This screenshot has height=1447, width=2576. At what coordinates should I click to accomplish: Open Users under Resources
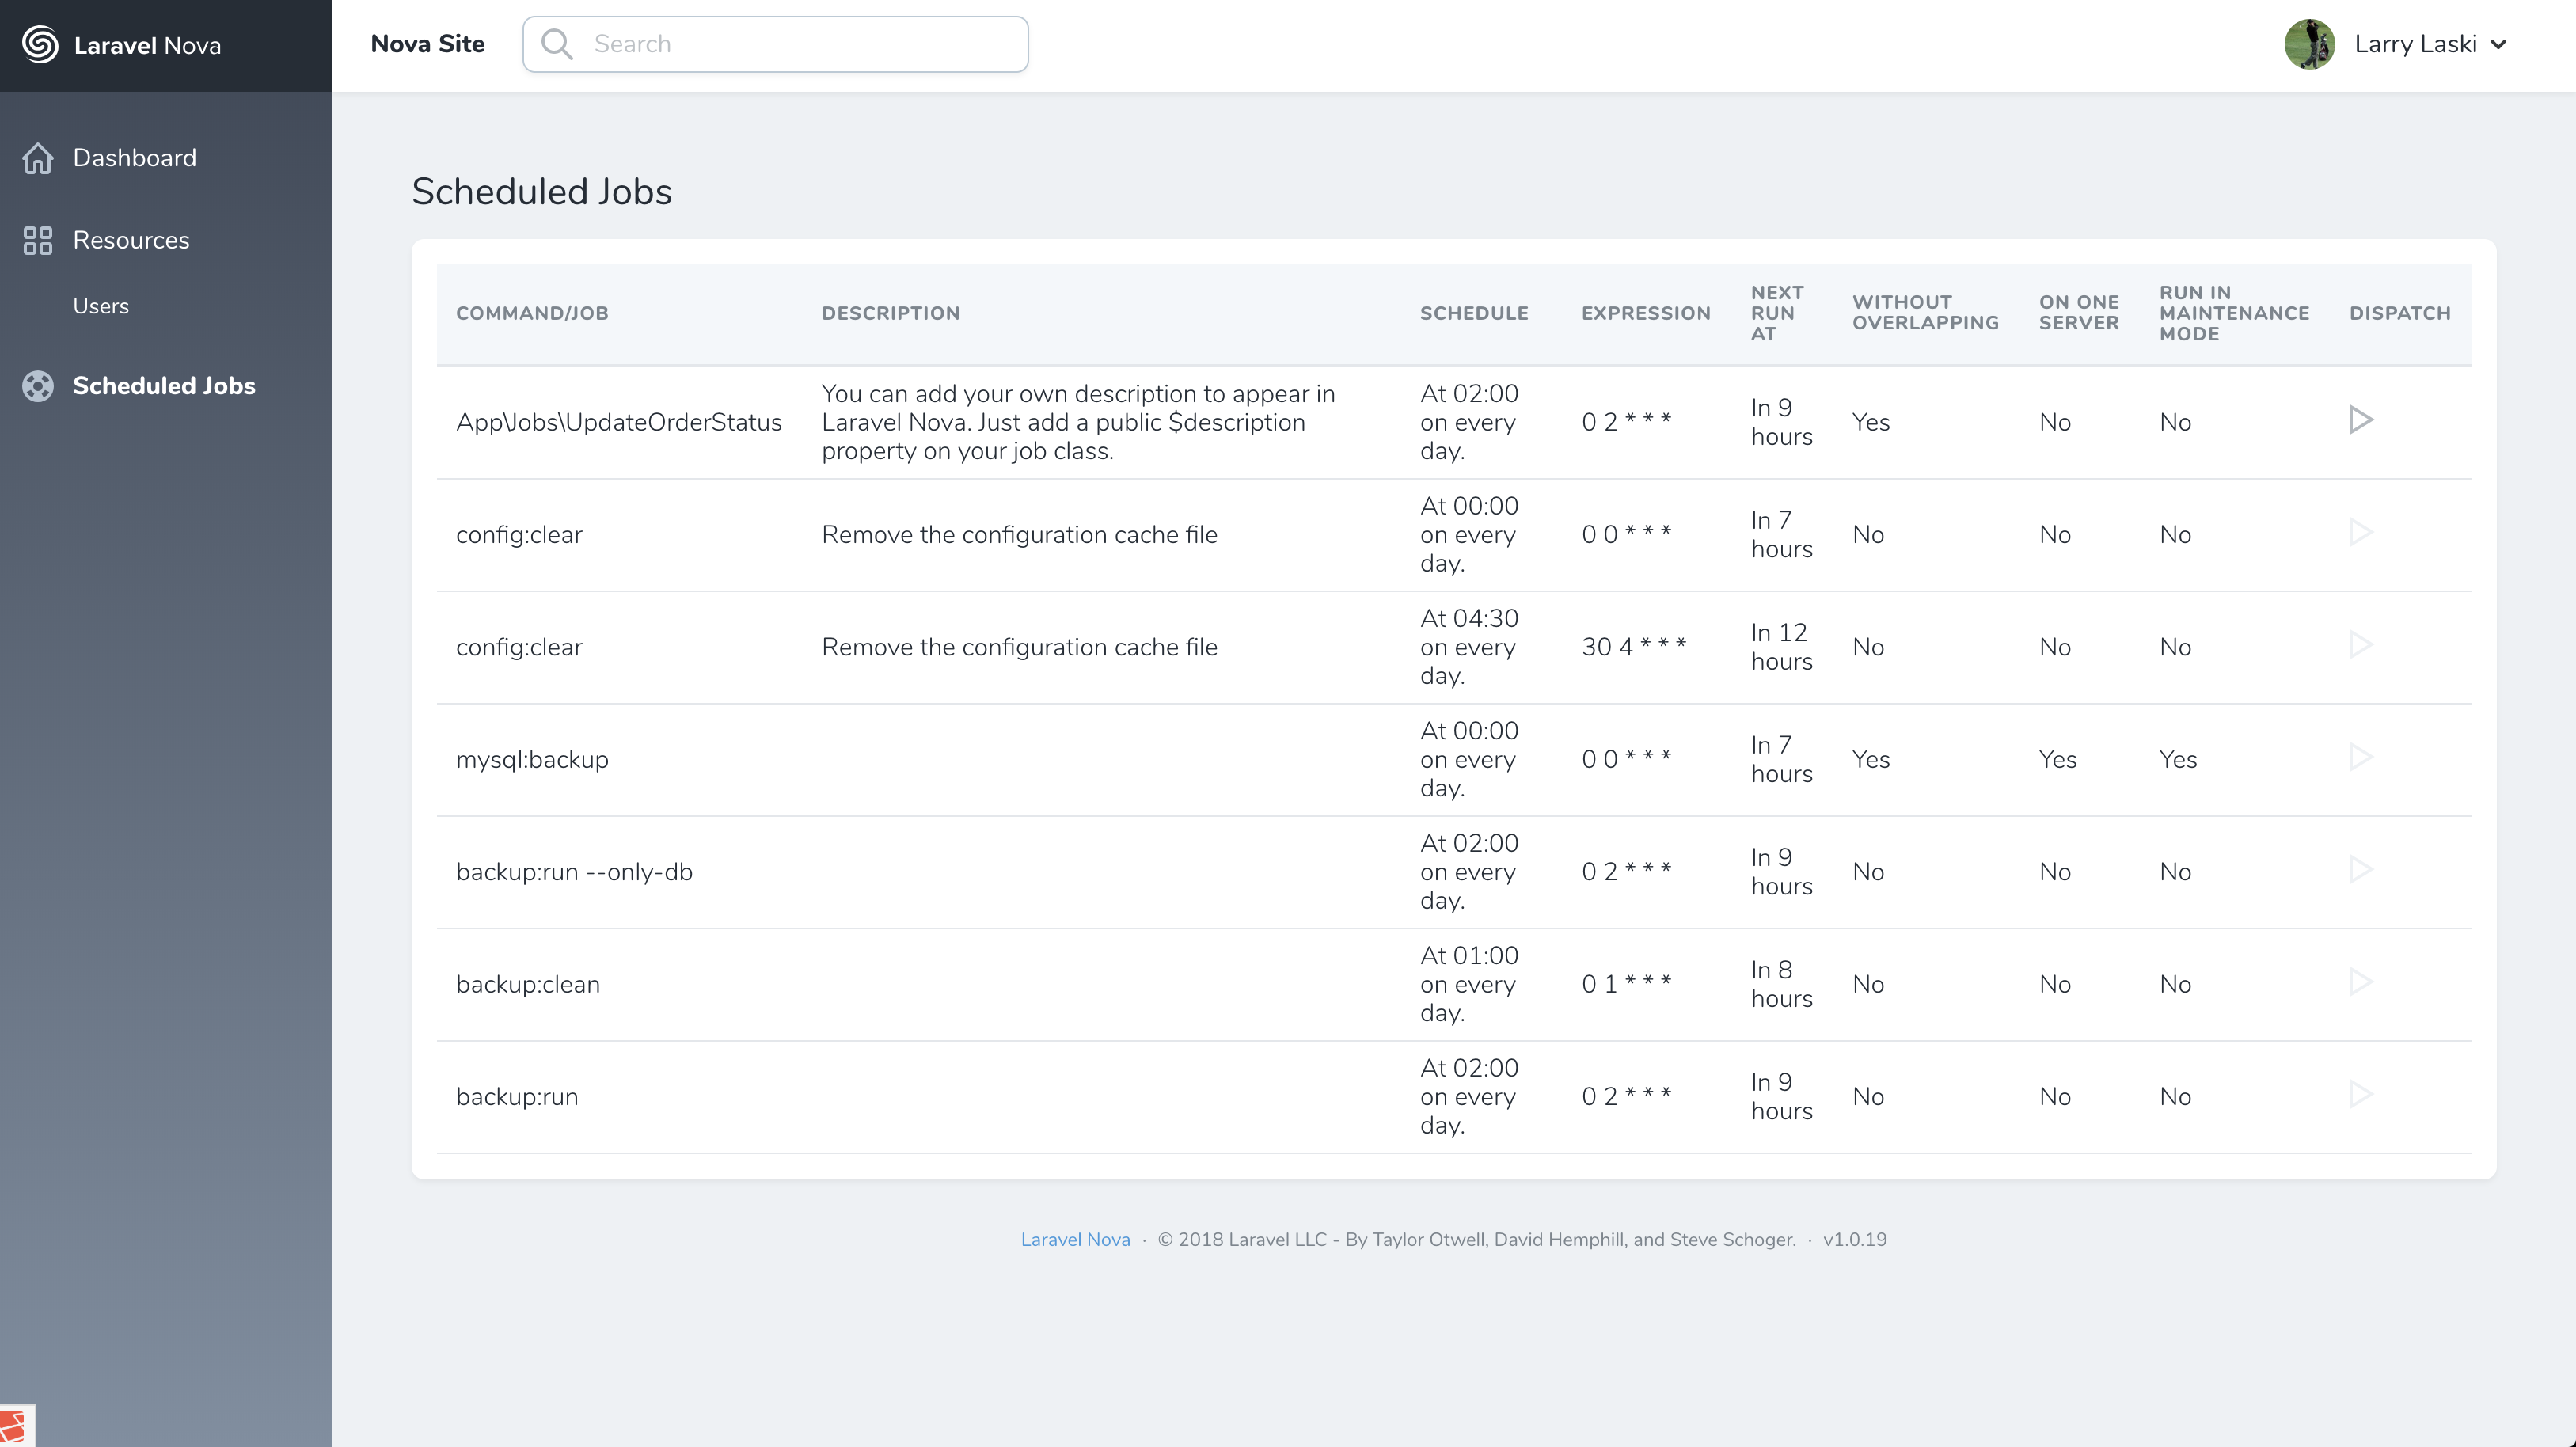[100, 306]
